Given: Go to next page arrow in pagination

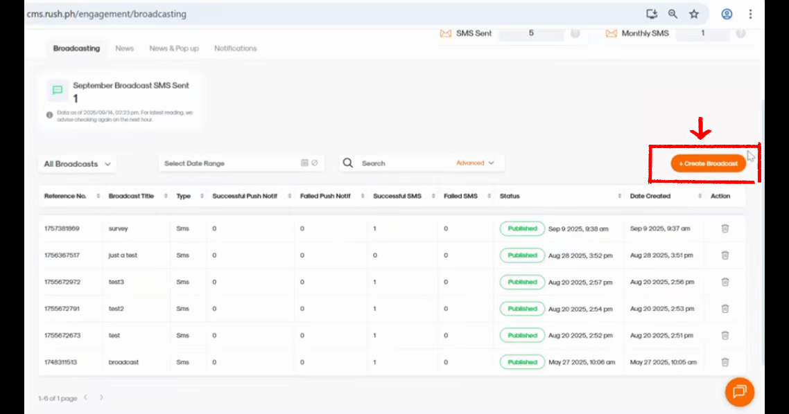Looking at the screenshot, I should (101, 397).
